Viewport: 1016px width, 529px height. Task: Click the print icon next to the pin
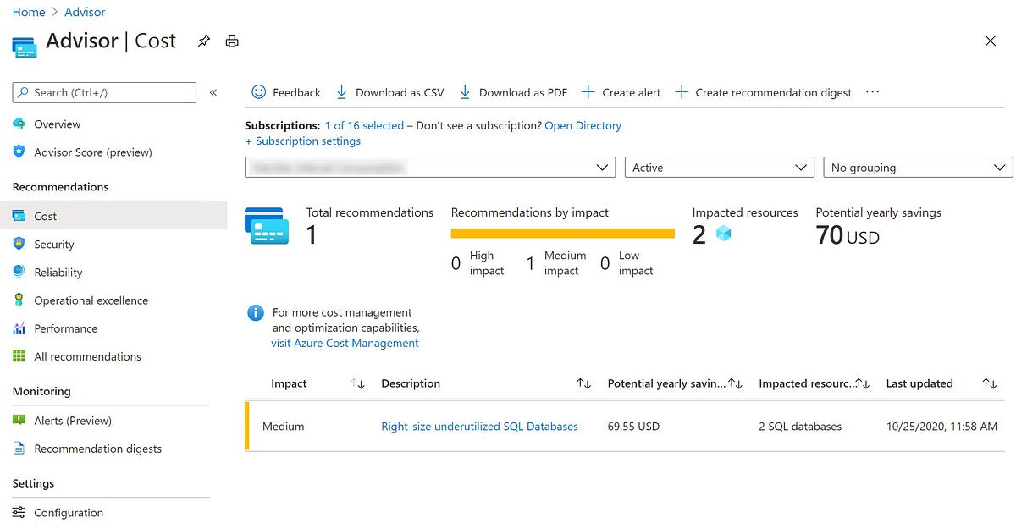232,40
